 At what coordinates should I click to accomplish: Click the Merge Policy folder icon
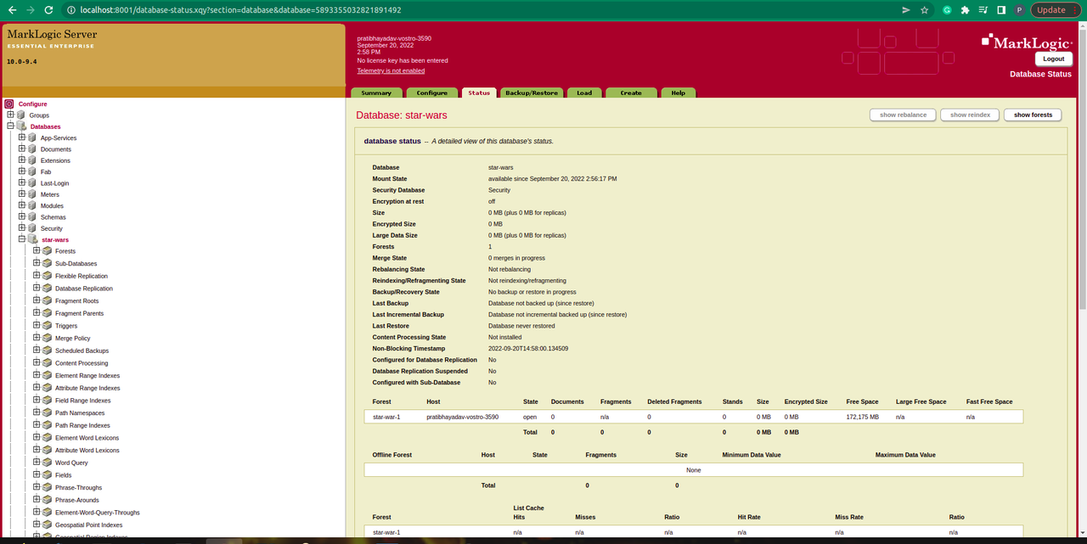pos(47,338)
